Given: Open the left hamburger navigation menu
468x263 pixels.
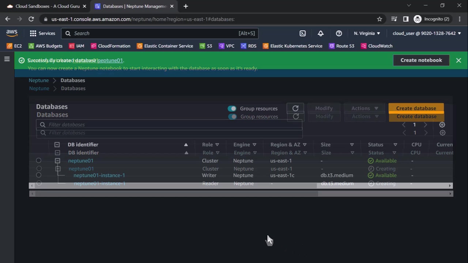Looking at the screenshot, I should coord(7,59).
